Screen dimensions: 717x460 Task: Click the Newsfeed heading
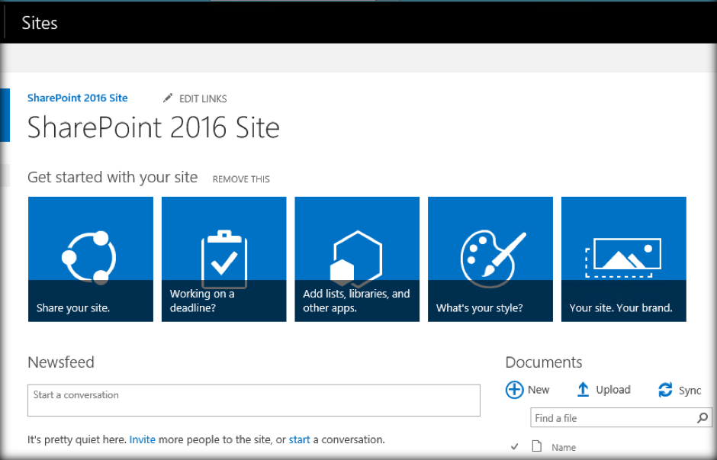(61, 362)
